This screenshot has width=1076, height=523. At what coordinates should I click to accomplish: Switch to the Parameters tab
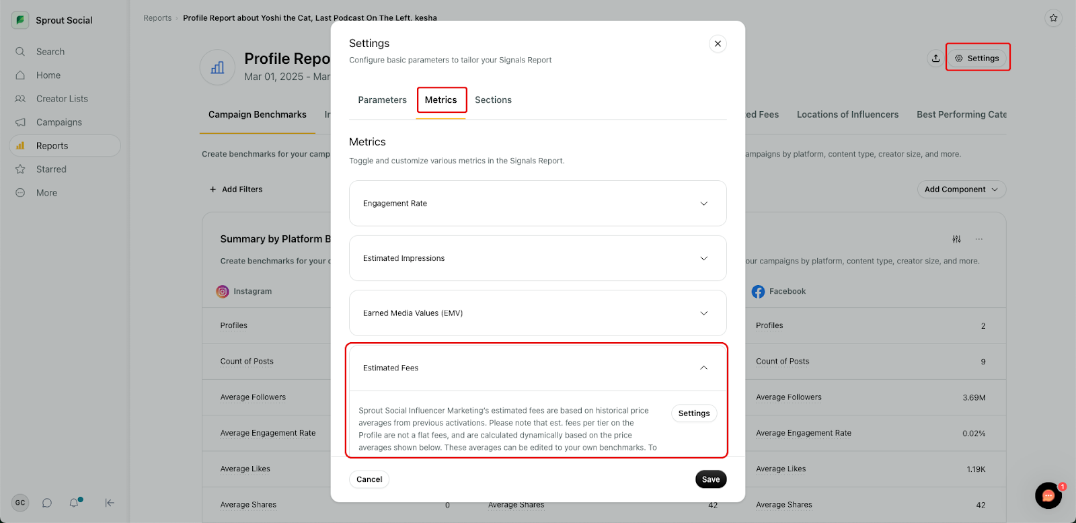[x=382, y=100]
